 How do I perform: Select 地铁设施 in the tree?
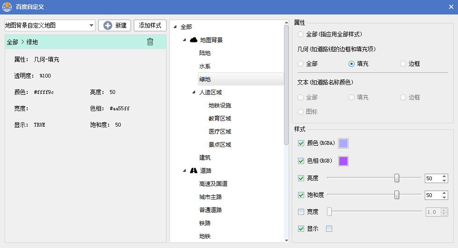220,106
